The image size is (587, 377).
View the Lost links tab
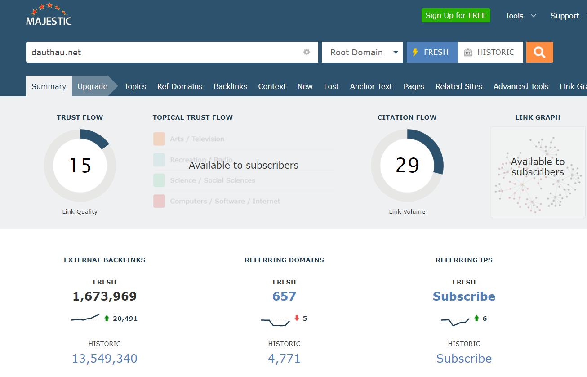coord(331,86)
